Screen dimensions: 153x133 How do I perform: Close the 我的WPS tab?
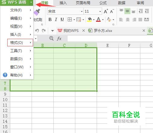(83, 31)
